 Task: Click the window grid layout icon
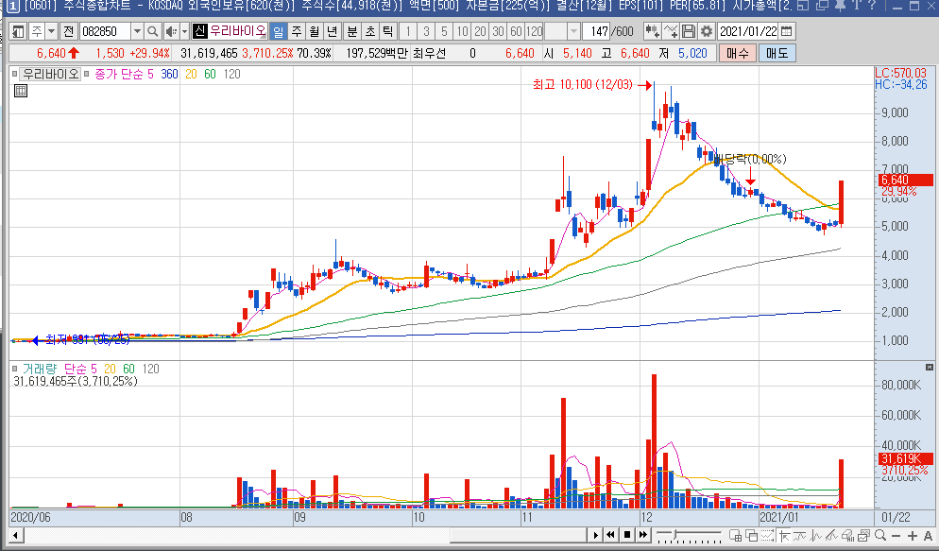pos(736,536)
